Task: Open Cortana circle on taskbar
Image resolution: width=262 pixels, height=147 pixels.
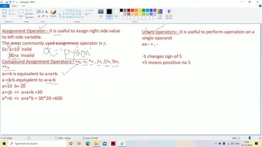Action: (x=71, y=143)
